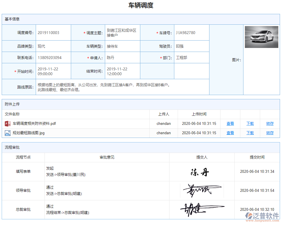
Task: Click 转存 for the jpg attachment
Action: coord(270,133)
